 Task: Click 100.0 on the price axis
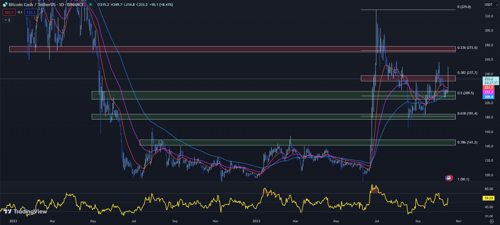click(x=489, y=175)
